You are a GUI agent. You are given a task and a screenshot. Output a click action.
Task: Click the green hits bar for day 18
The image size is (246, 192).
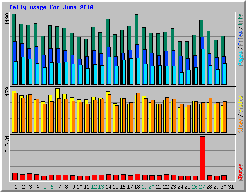pos(136,30)
